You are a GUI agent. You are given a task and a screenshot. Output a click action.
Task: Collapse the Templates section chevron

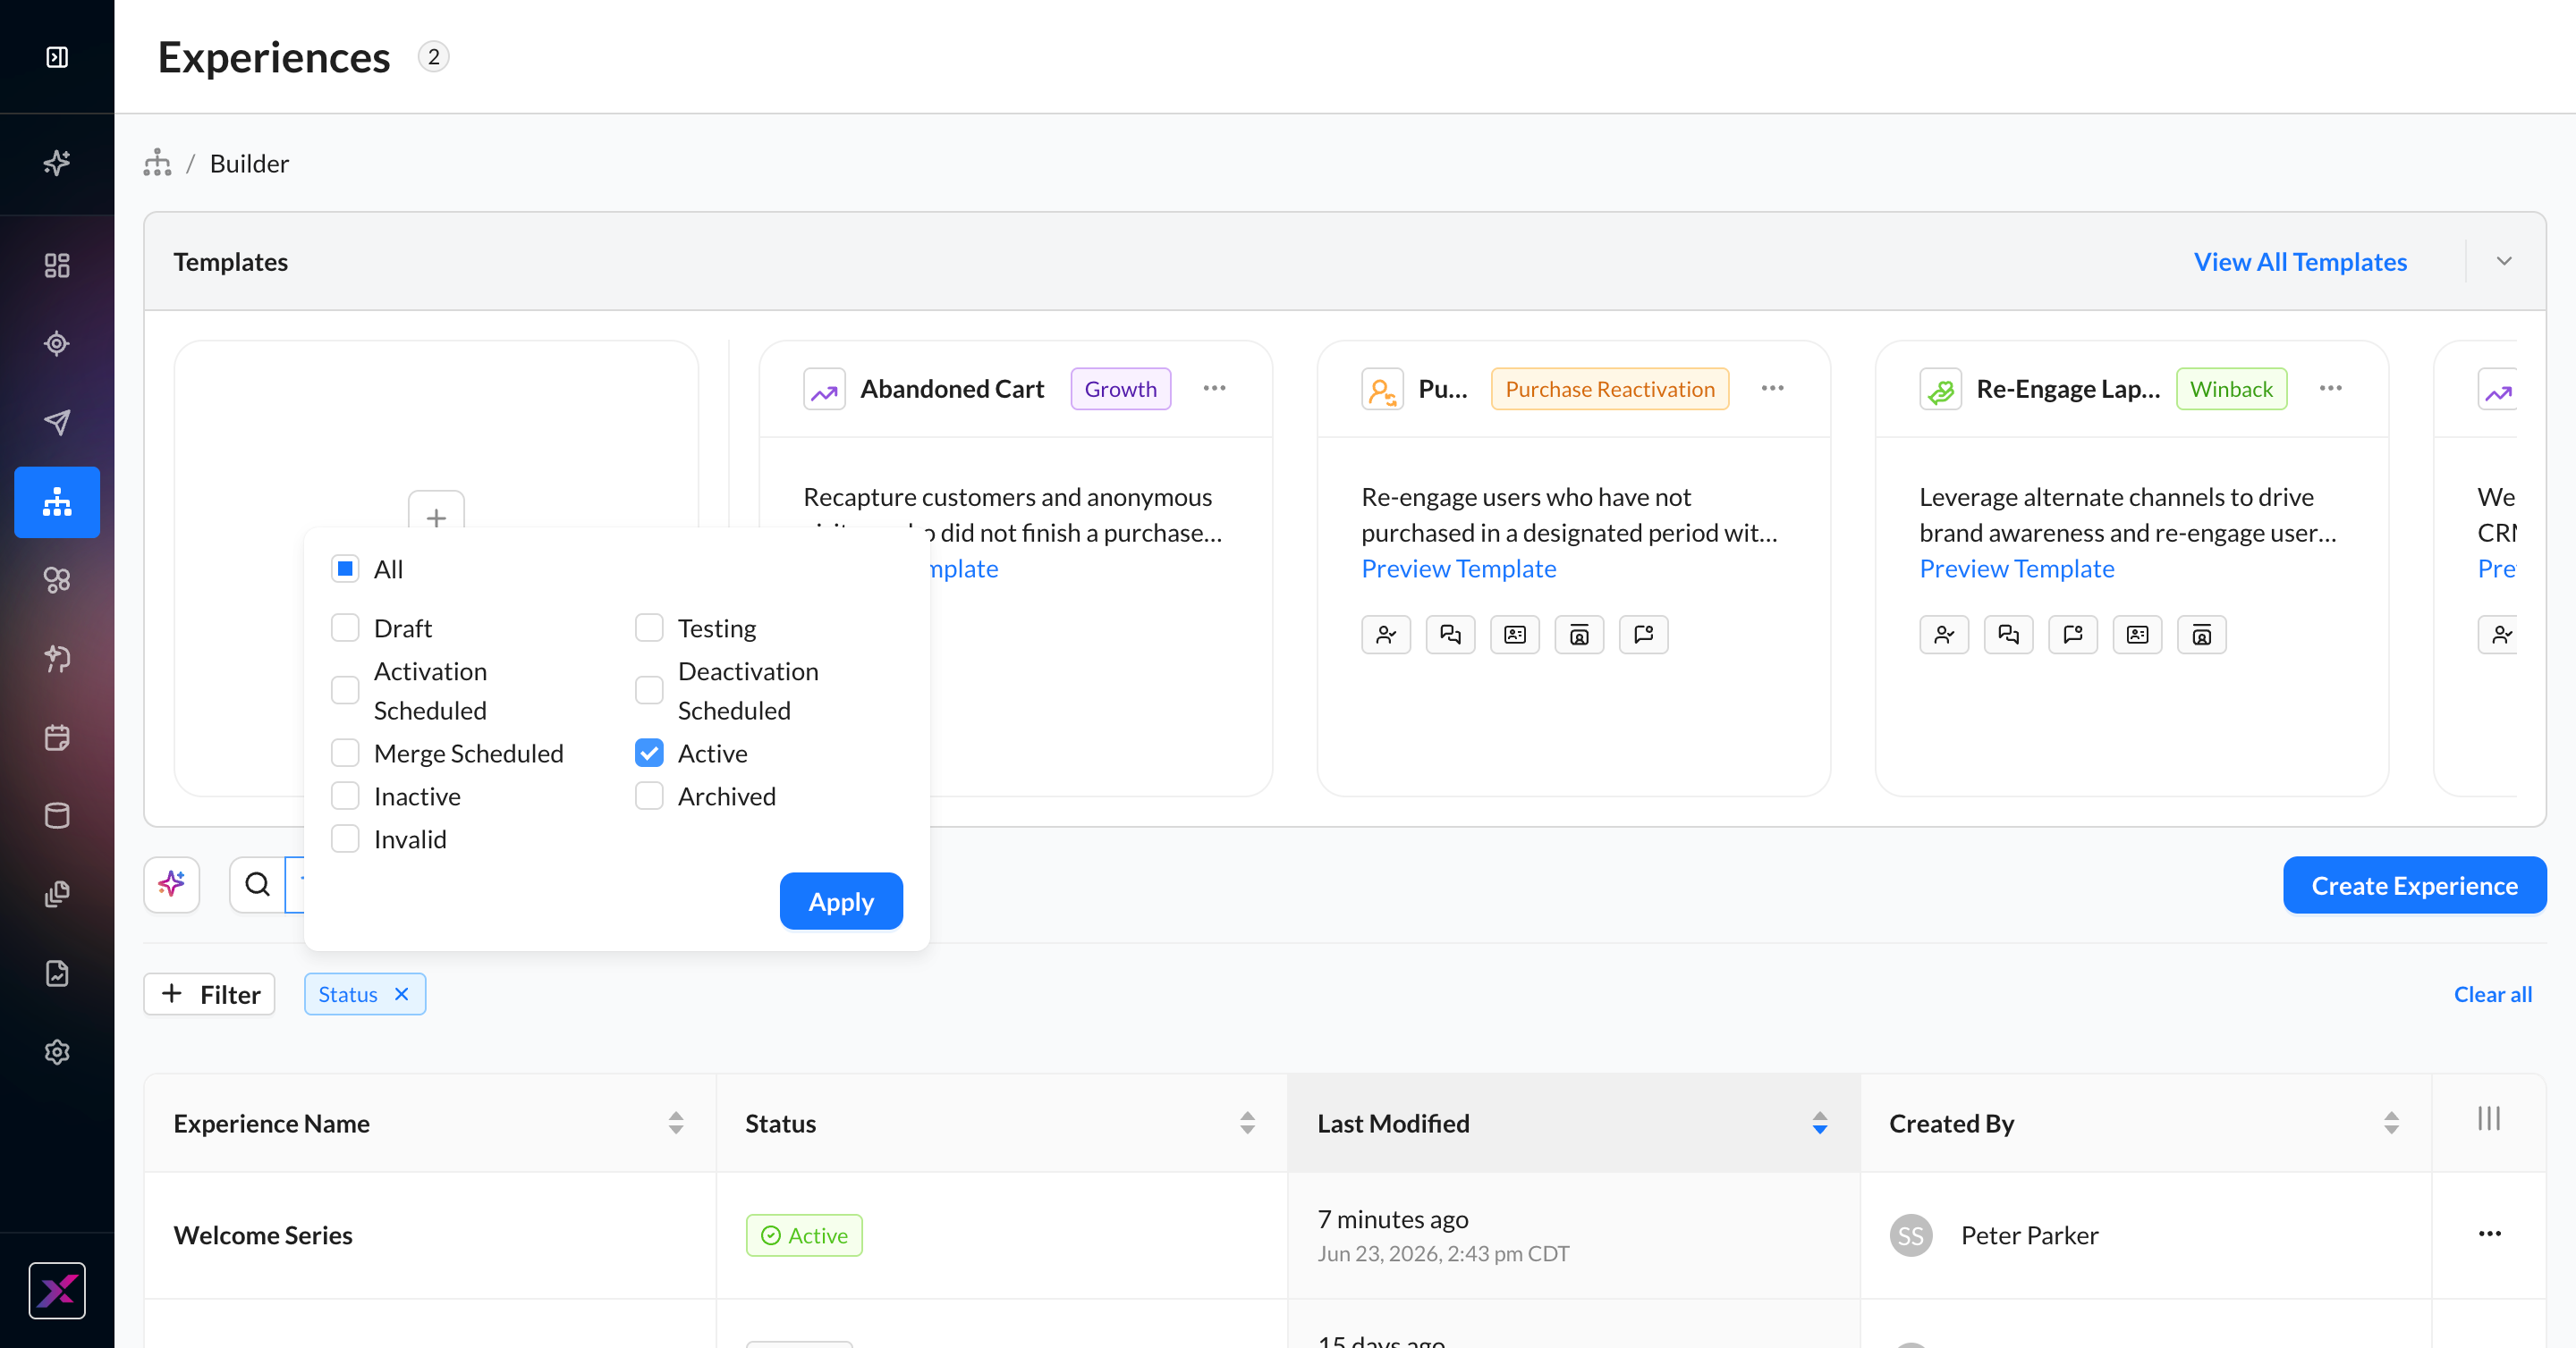click(2504, 261)
